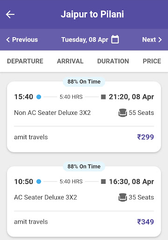Image resolution: width=168 pixels, height=240 pixels.
Task: Click the seat icon beside 55 Seats
Action: click(123, 112)
